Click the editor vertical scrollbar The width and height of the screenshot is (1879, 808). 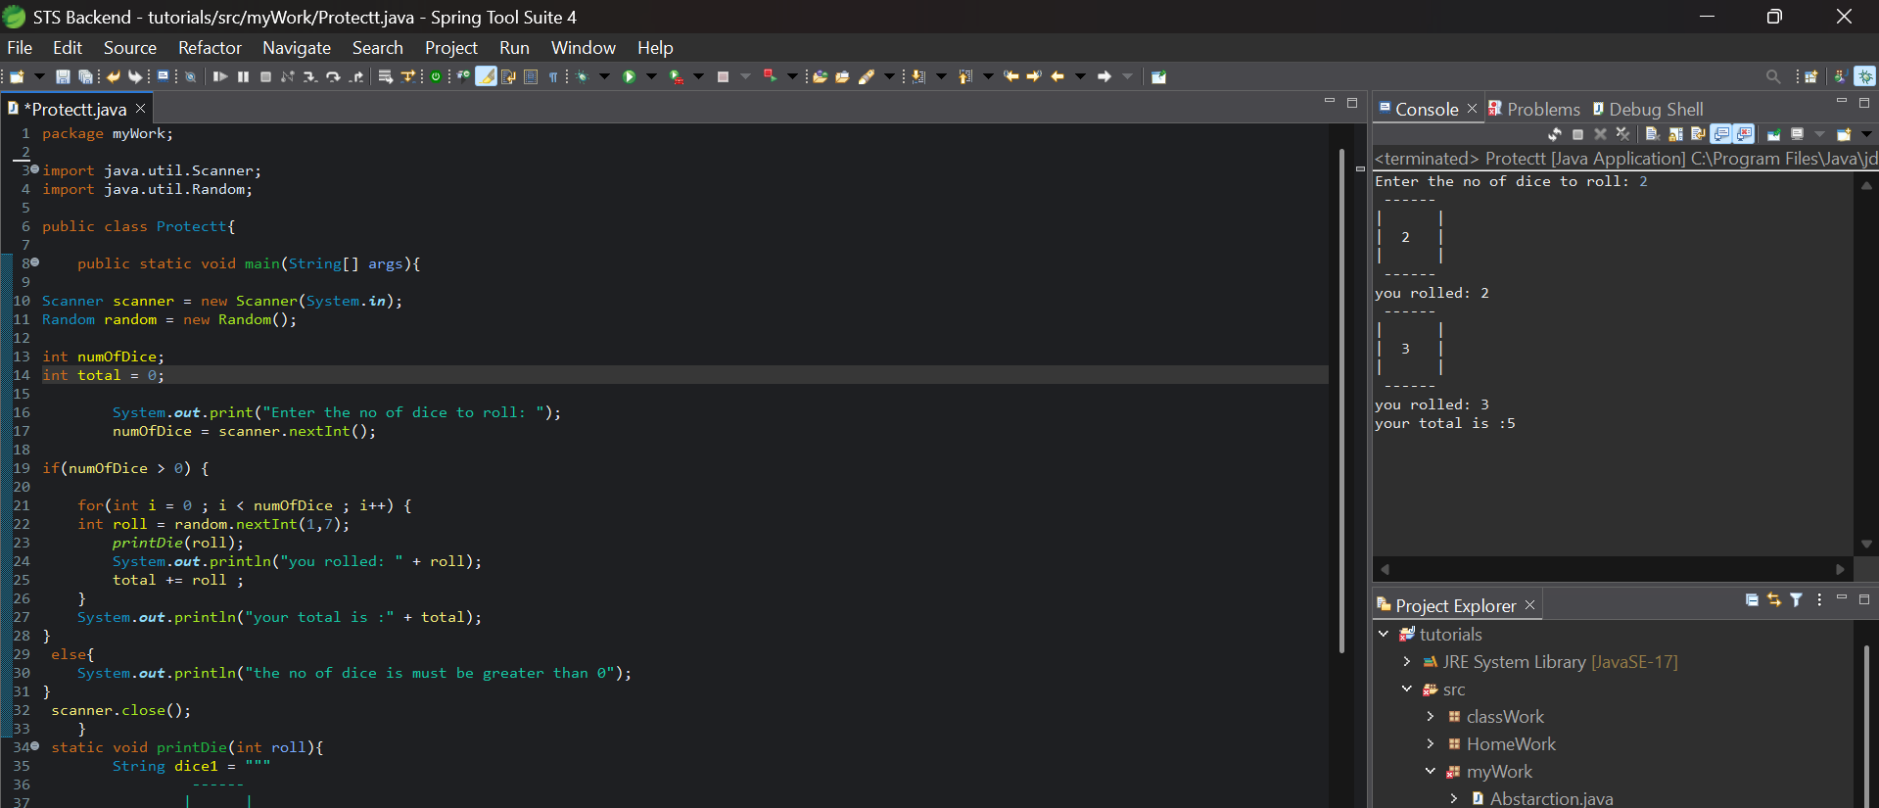[1342, 401]
